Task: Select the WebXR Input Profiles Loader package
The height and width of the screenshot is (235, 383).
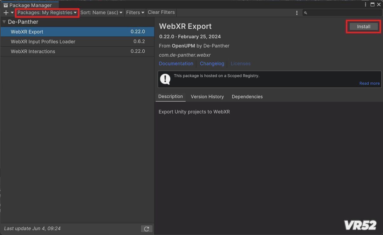Action: [77, 42]
